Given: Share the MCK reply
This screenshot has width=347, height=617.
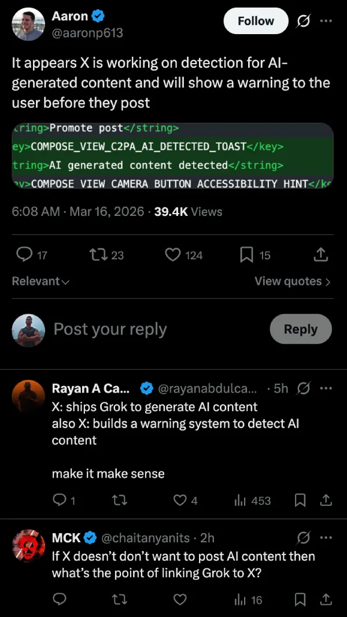Looking at the screenshot, I should pos(326,600).
